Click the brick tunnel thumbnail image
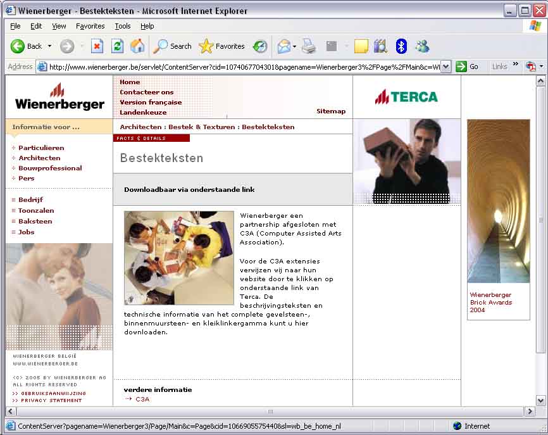The image size is (548, 435). tap(499, 201)
